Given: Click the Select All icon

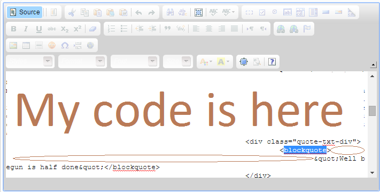Looking at the screenshot, I should [x=198, y=12].
